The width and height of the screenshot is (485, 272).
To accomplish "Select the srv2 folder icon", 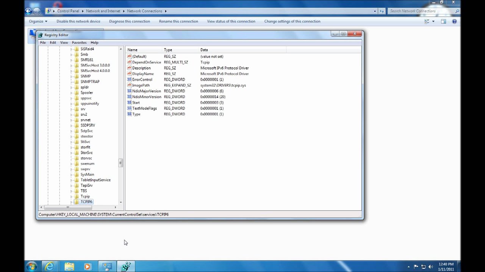I will 77,114.
